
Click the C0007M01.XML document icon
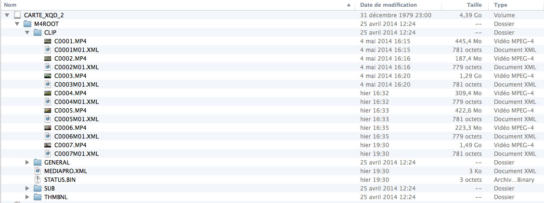[x=48, y=153]
